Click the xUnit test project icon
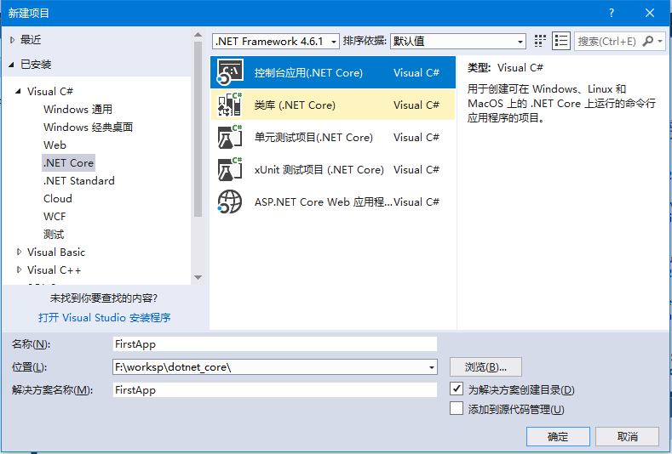 click(230, 170)
